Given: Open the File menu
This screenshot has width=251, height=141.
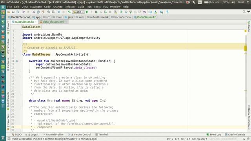Looking at the screenshot, I should [9, 7].
